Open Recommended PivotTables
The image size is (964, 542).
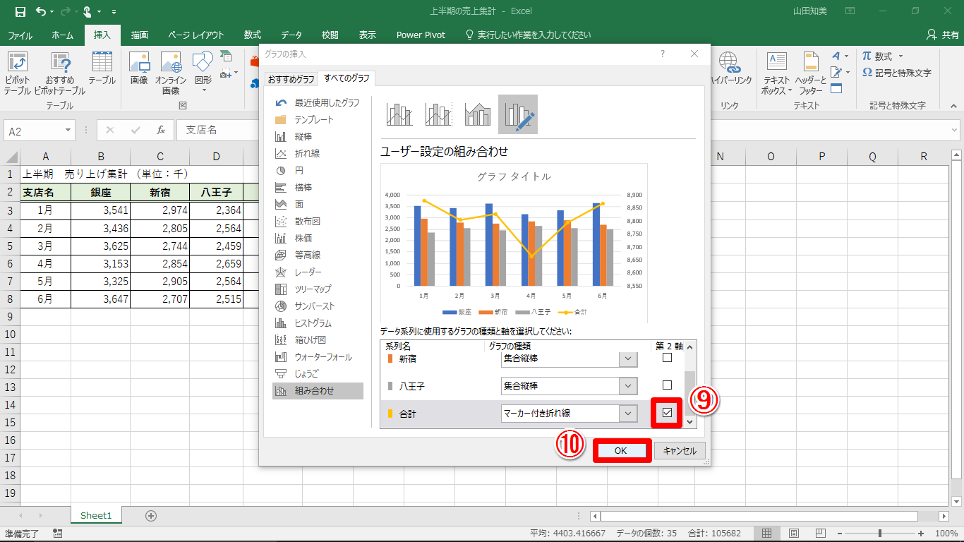tap(60, 73)
